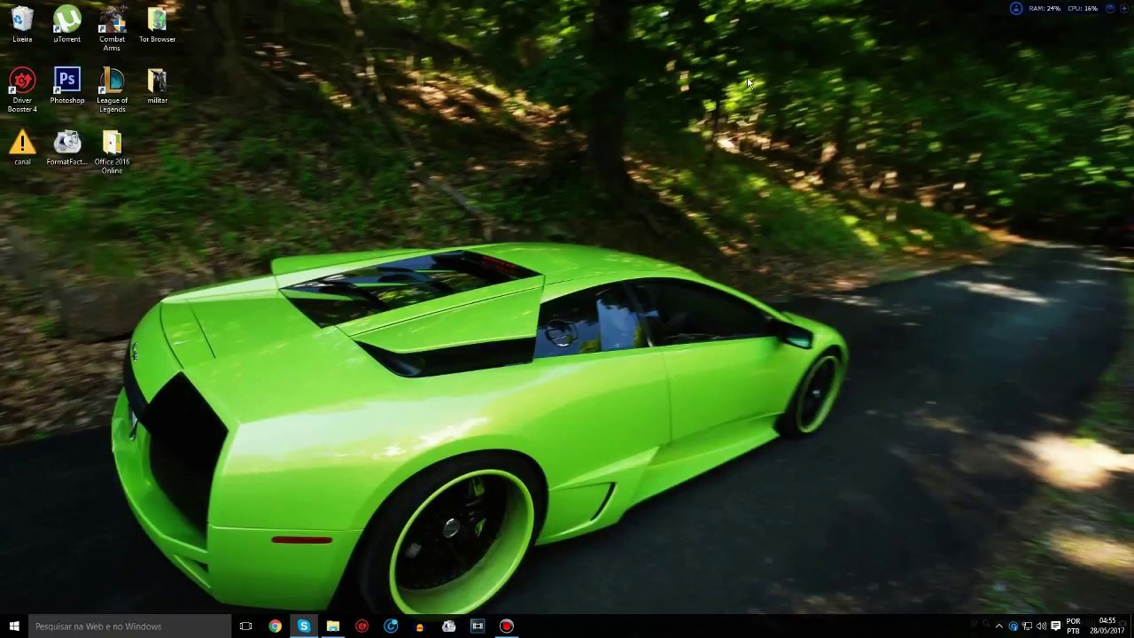This screenshot has height=638, width=1134.
Task: Open Task View on the taskbar
Action: 245,626
